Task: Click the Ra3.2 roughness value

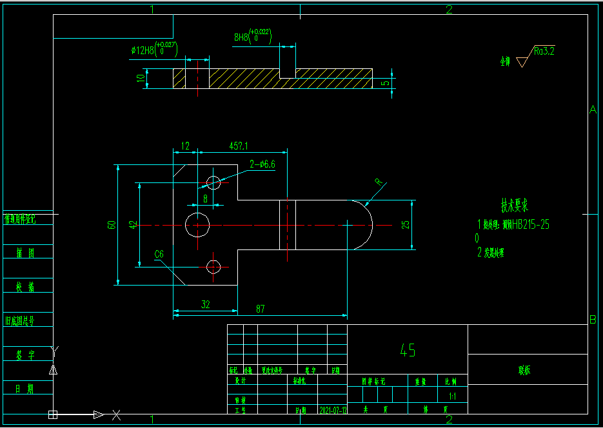Action: 544,52
